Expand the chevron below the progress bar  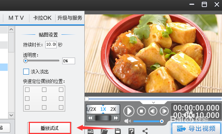tap(154, 103)
